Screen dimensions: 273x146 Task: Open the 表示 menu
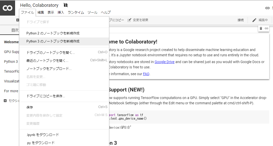[x=51, y=12]
